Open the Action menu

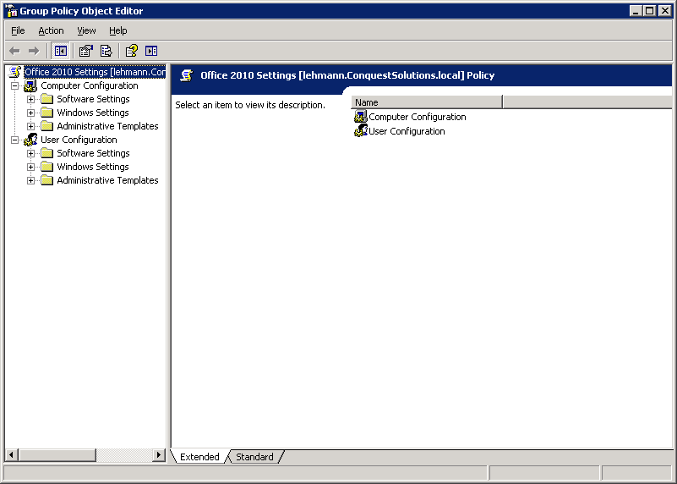click(x=51, y=30)
